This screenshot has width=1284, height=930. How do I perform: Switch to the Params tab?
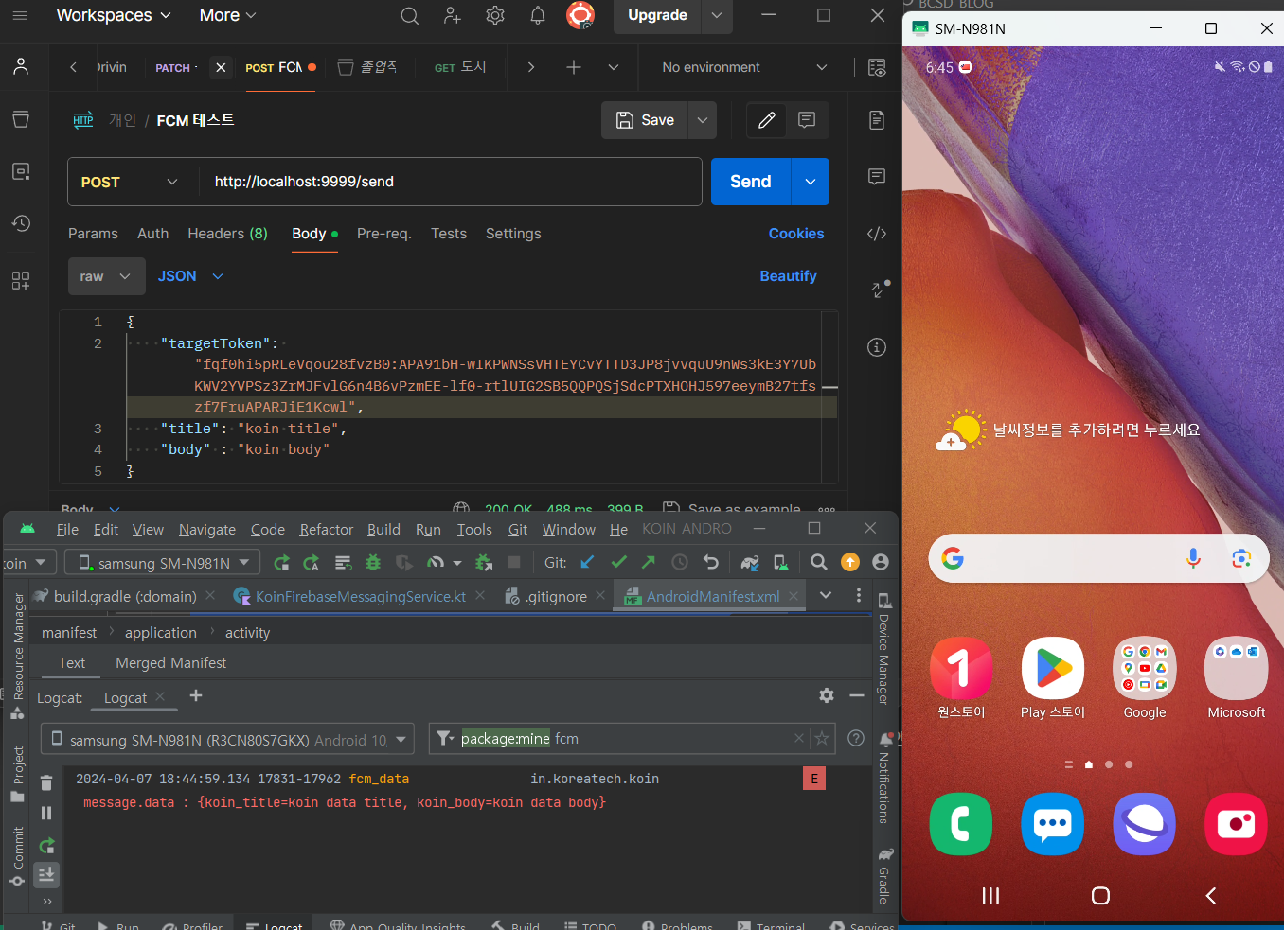click(93, 234)
